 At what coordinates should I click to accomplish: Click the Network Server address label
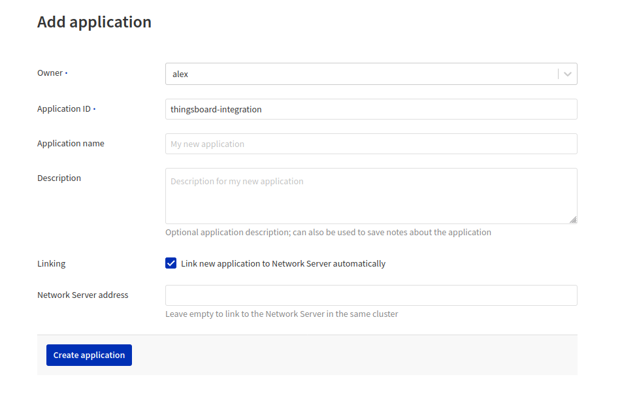pos(83,295)
